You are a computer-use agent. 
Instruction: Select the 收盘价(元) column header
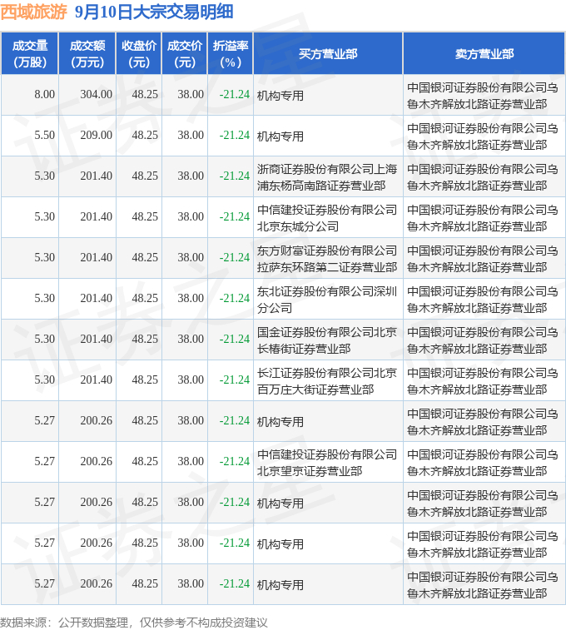click(x=139, y=54)
